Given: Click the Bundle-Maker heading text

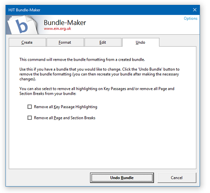Looking at the screenshot, I should (x=65, y=23).
